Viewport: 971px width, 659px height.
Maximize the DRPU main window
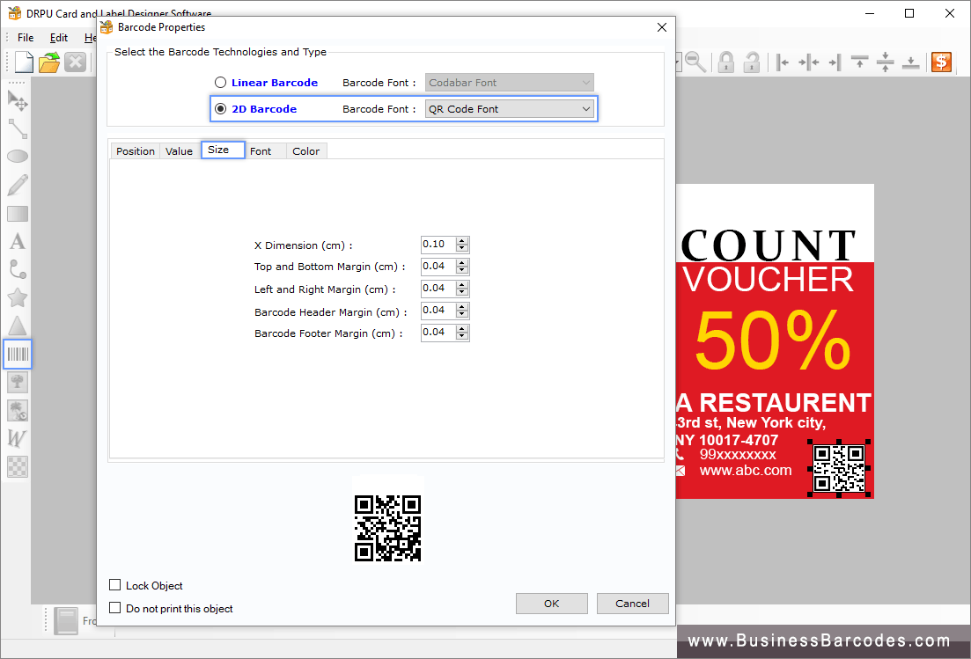tap(909, 13)
